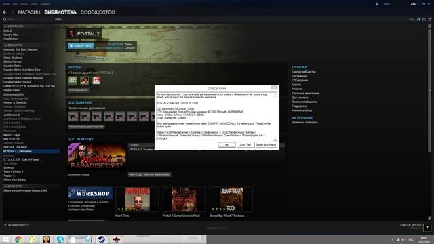
Task: Select Tropico 5 in library
Action: pyautogui.click(x=9, y=176)
